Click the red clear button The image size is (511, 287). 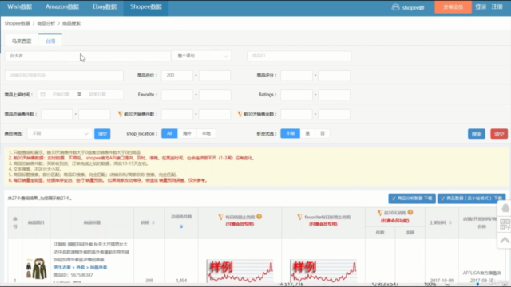(499, 134)
